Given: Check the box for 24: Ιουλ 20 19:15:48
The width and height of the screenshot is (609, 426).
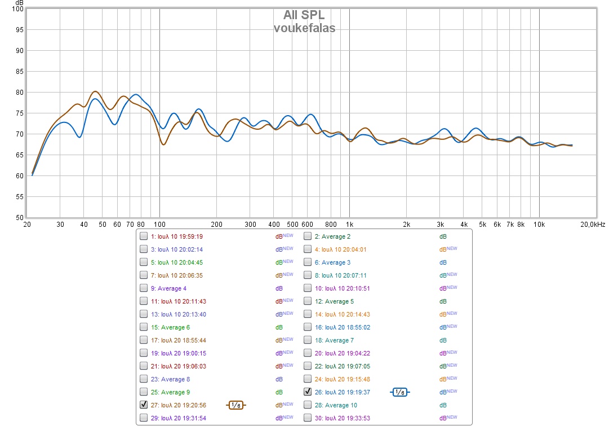Looking at the screenshot, I should pos(308,379).
